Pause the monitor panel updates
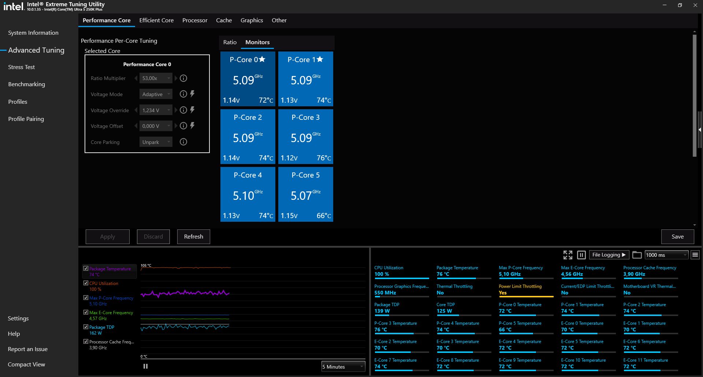The image size is (703, 377). (581, 255)
